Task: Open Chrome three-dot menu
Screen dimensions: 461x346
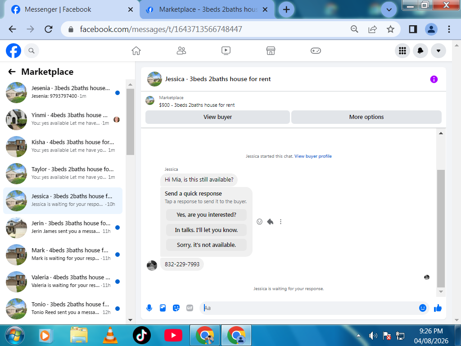Action: coord(449,29)
